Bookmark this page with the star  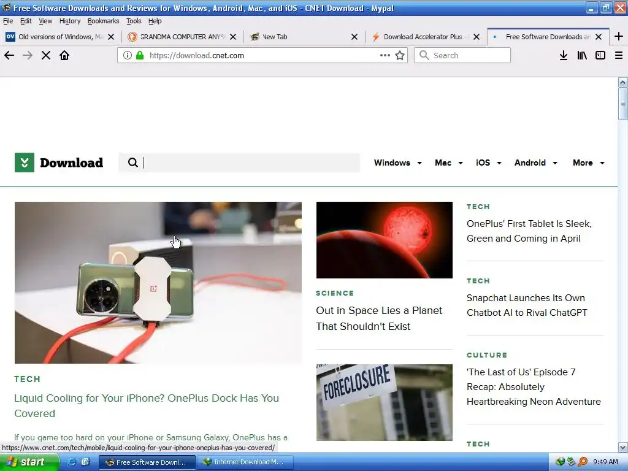pos(400,55)
